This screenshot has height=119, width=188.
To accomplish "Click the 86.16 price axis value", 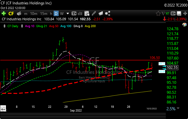I will [x=171, y=102].
